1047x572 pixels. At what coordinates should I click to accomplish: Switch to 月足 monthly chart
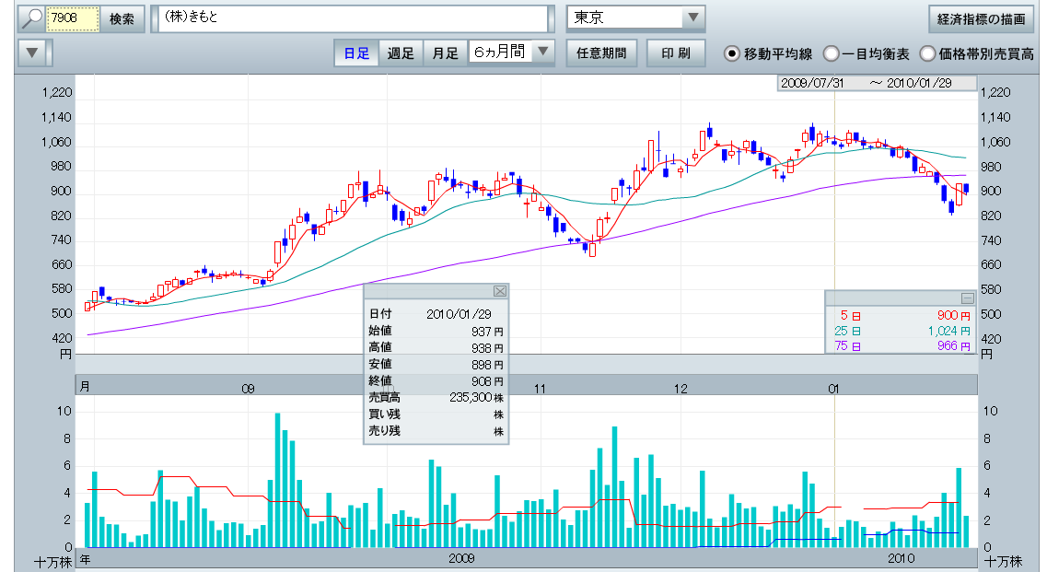click(446, 53)
